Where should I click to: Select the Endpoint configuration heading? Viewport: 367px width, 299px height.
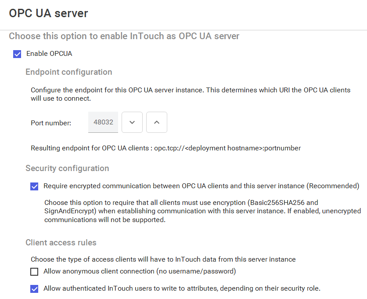click(x=69, y=72)
